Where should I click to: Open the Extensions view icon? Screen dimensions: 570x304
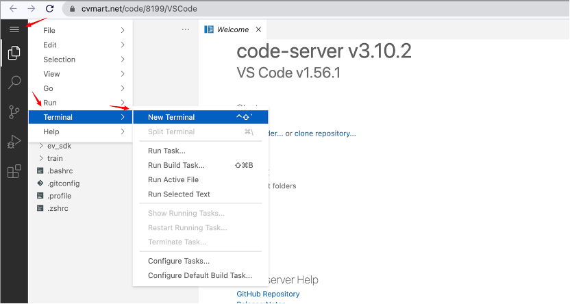pyautogui.click(x=14, y=171)
